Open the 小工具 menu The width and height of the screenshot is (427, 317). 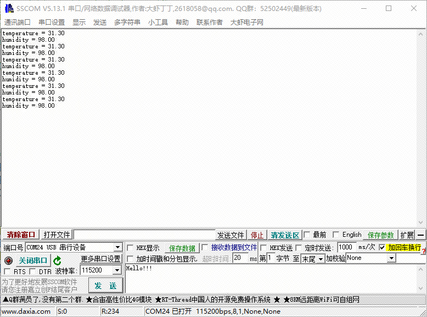(x=158, y=23)
